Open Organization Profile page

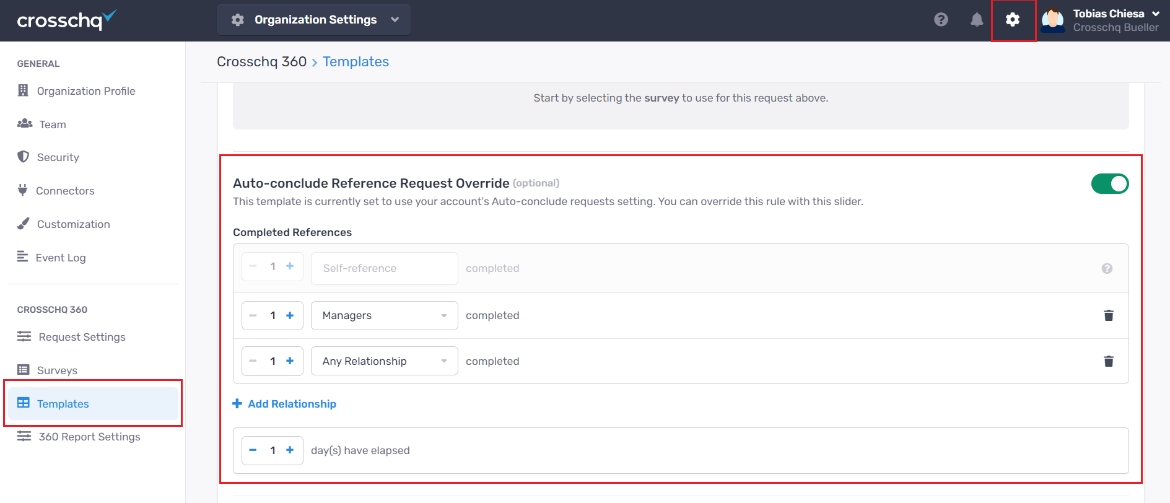point(86,91)
